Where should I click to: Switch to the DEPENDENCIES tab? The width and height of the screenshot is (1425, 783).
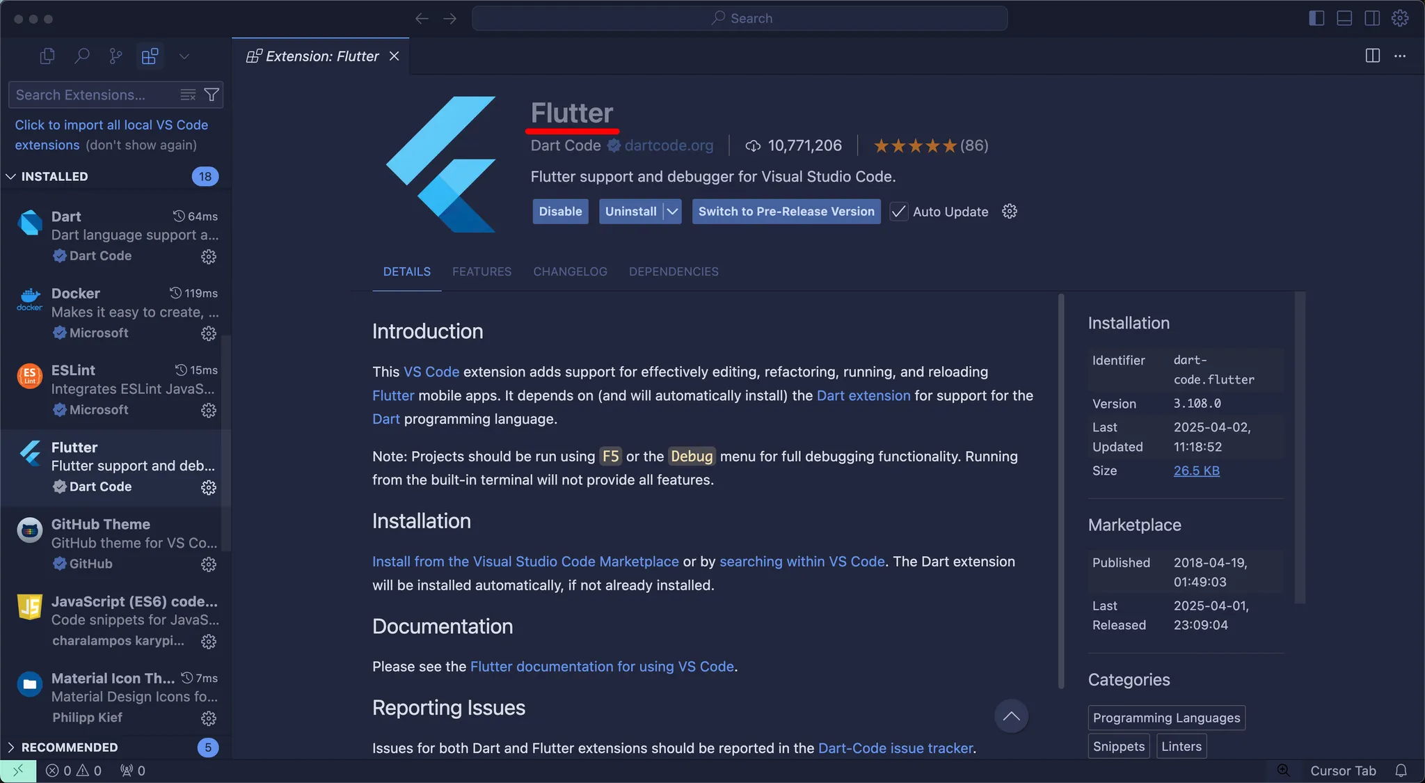coord(674,271)
